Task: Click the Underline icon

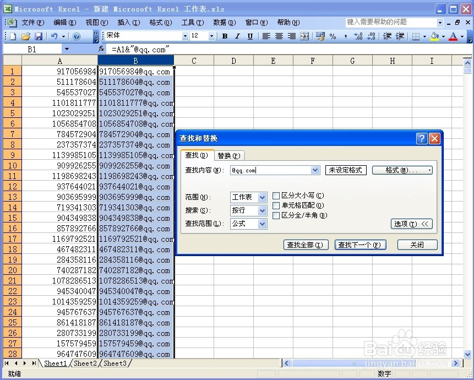Action: [250, 36]
